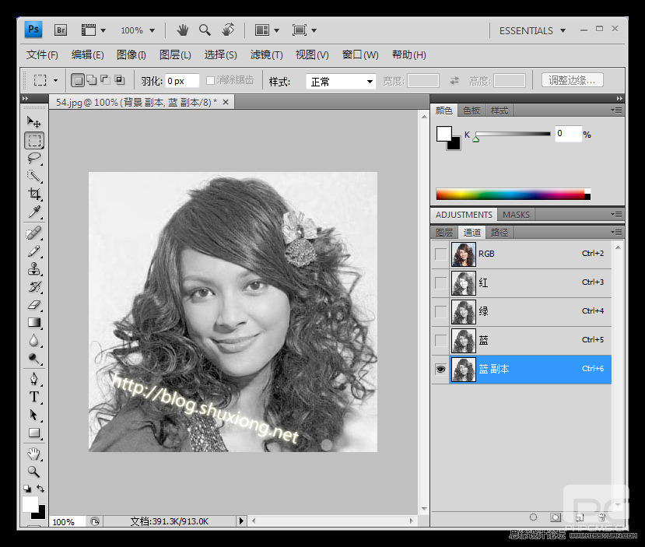Select the Type tool

point(34,397)
